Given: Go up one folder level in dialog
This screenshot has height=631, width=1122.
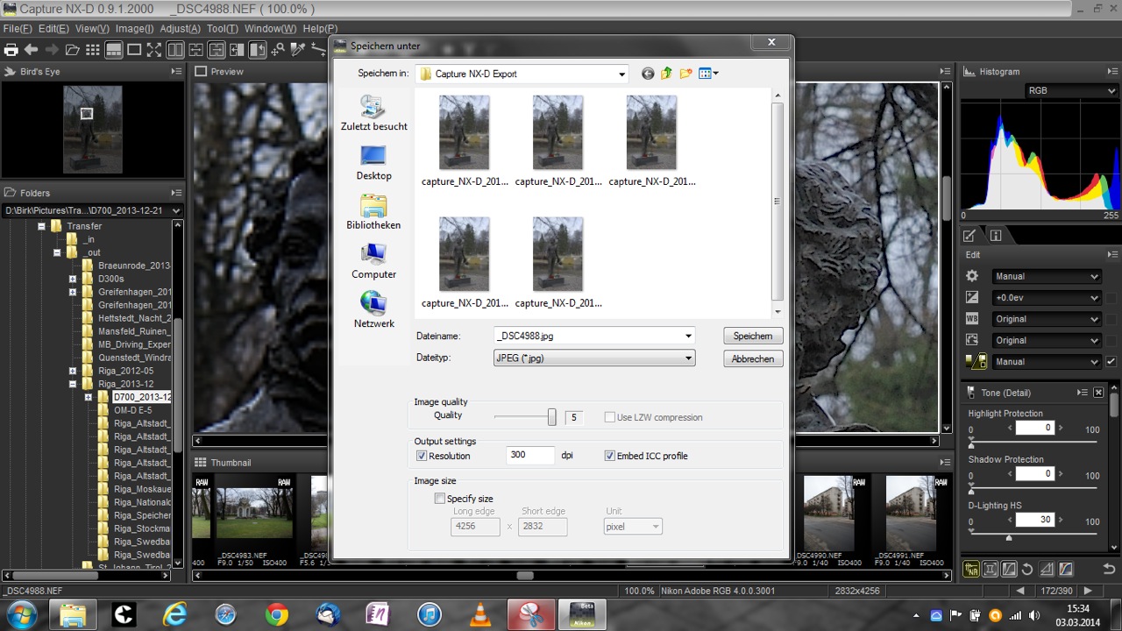Looking at the screenshot, I should [666, 74].
